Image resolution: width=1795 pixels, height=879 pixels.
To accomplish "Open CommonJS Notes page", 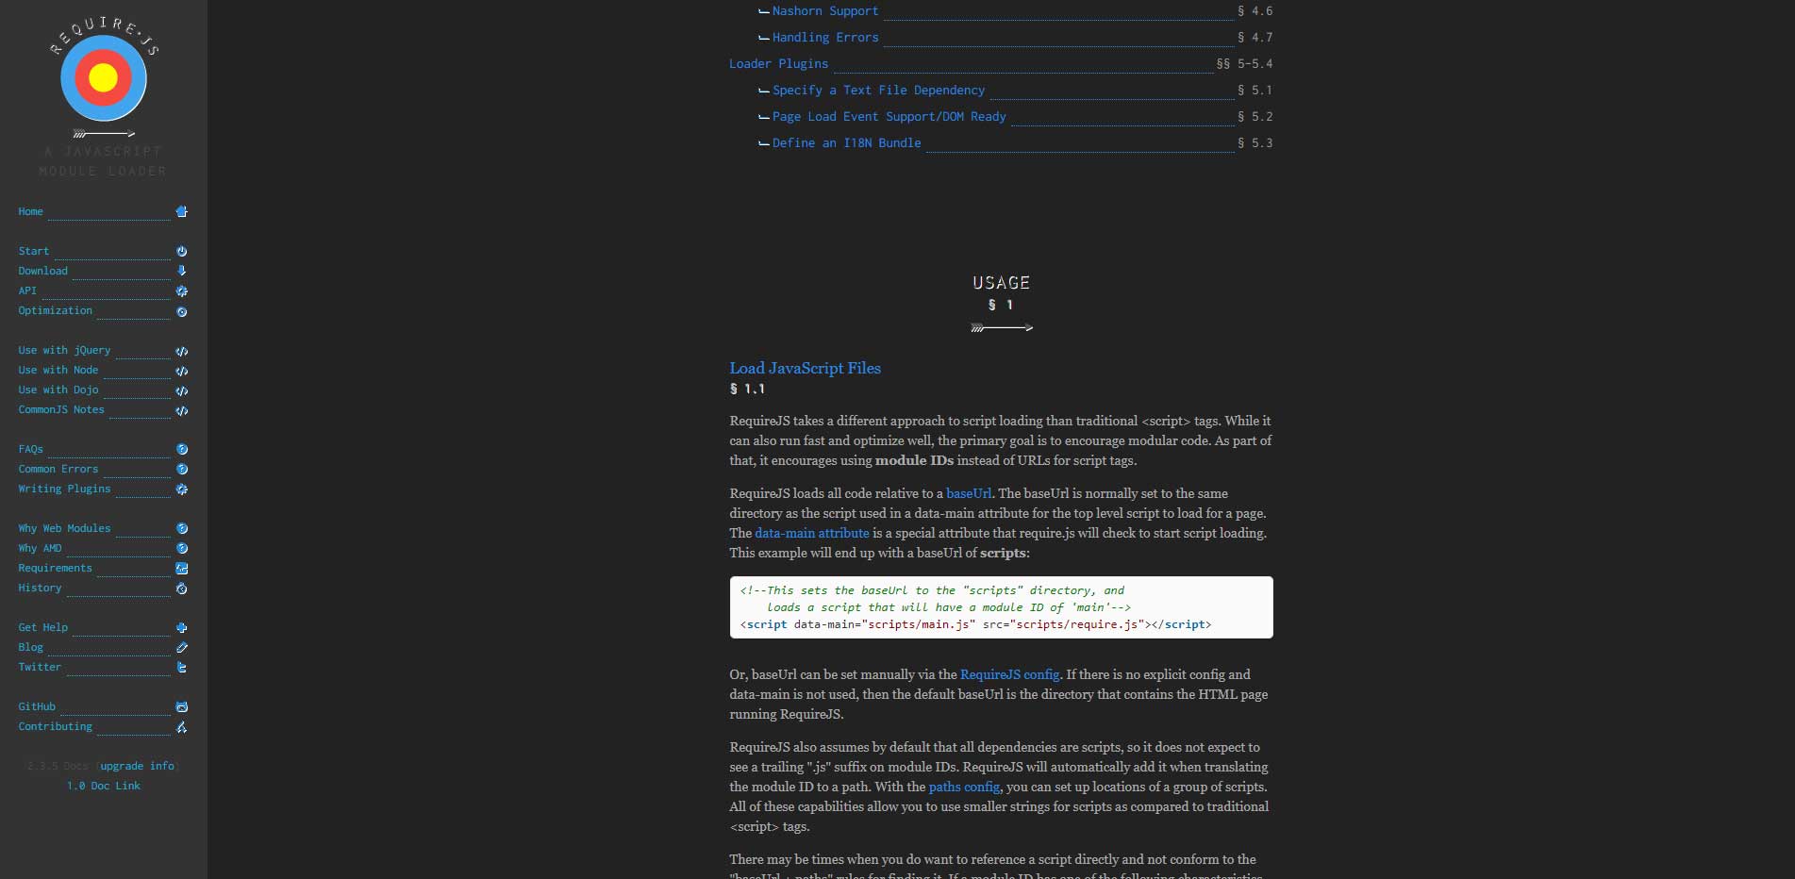I will [x=61, y=409].
